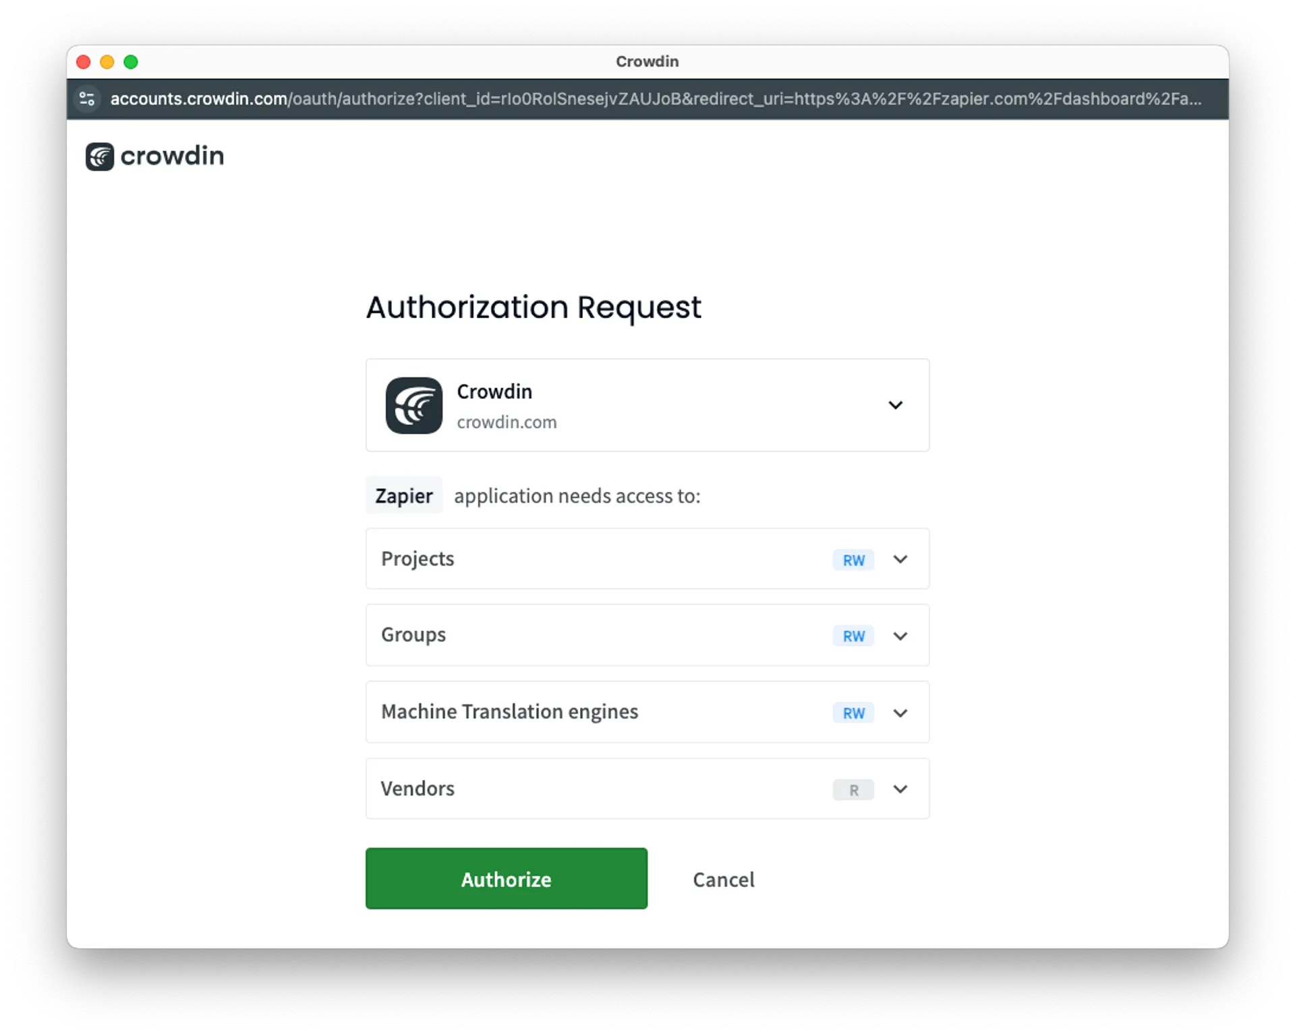Close the Crowdin window
The image size is (1295, 1036).
84,62
